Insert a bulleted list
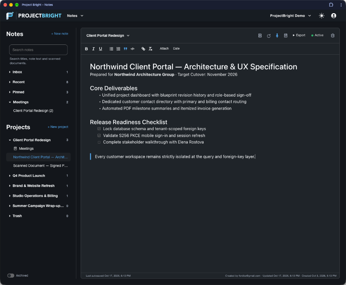The height and width of the screenshot is (285, 346). click(x=111, y=49)
